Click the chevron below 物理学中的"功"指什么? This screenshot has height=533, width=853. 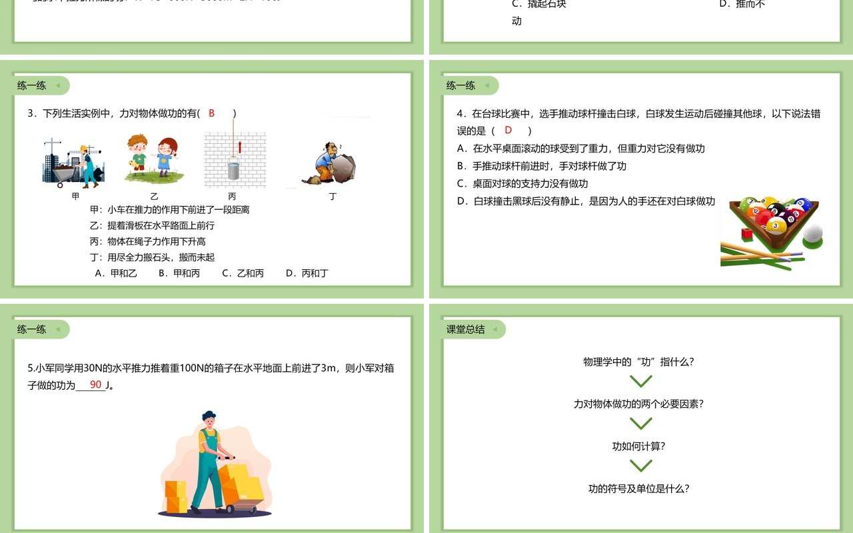pos(641,382)
